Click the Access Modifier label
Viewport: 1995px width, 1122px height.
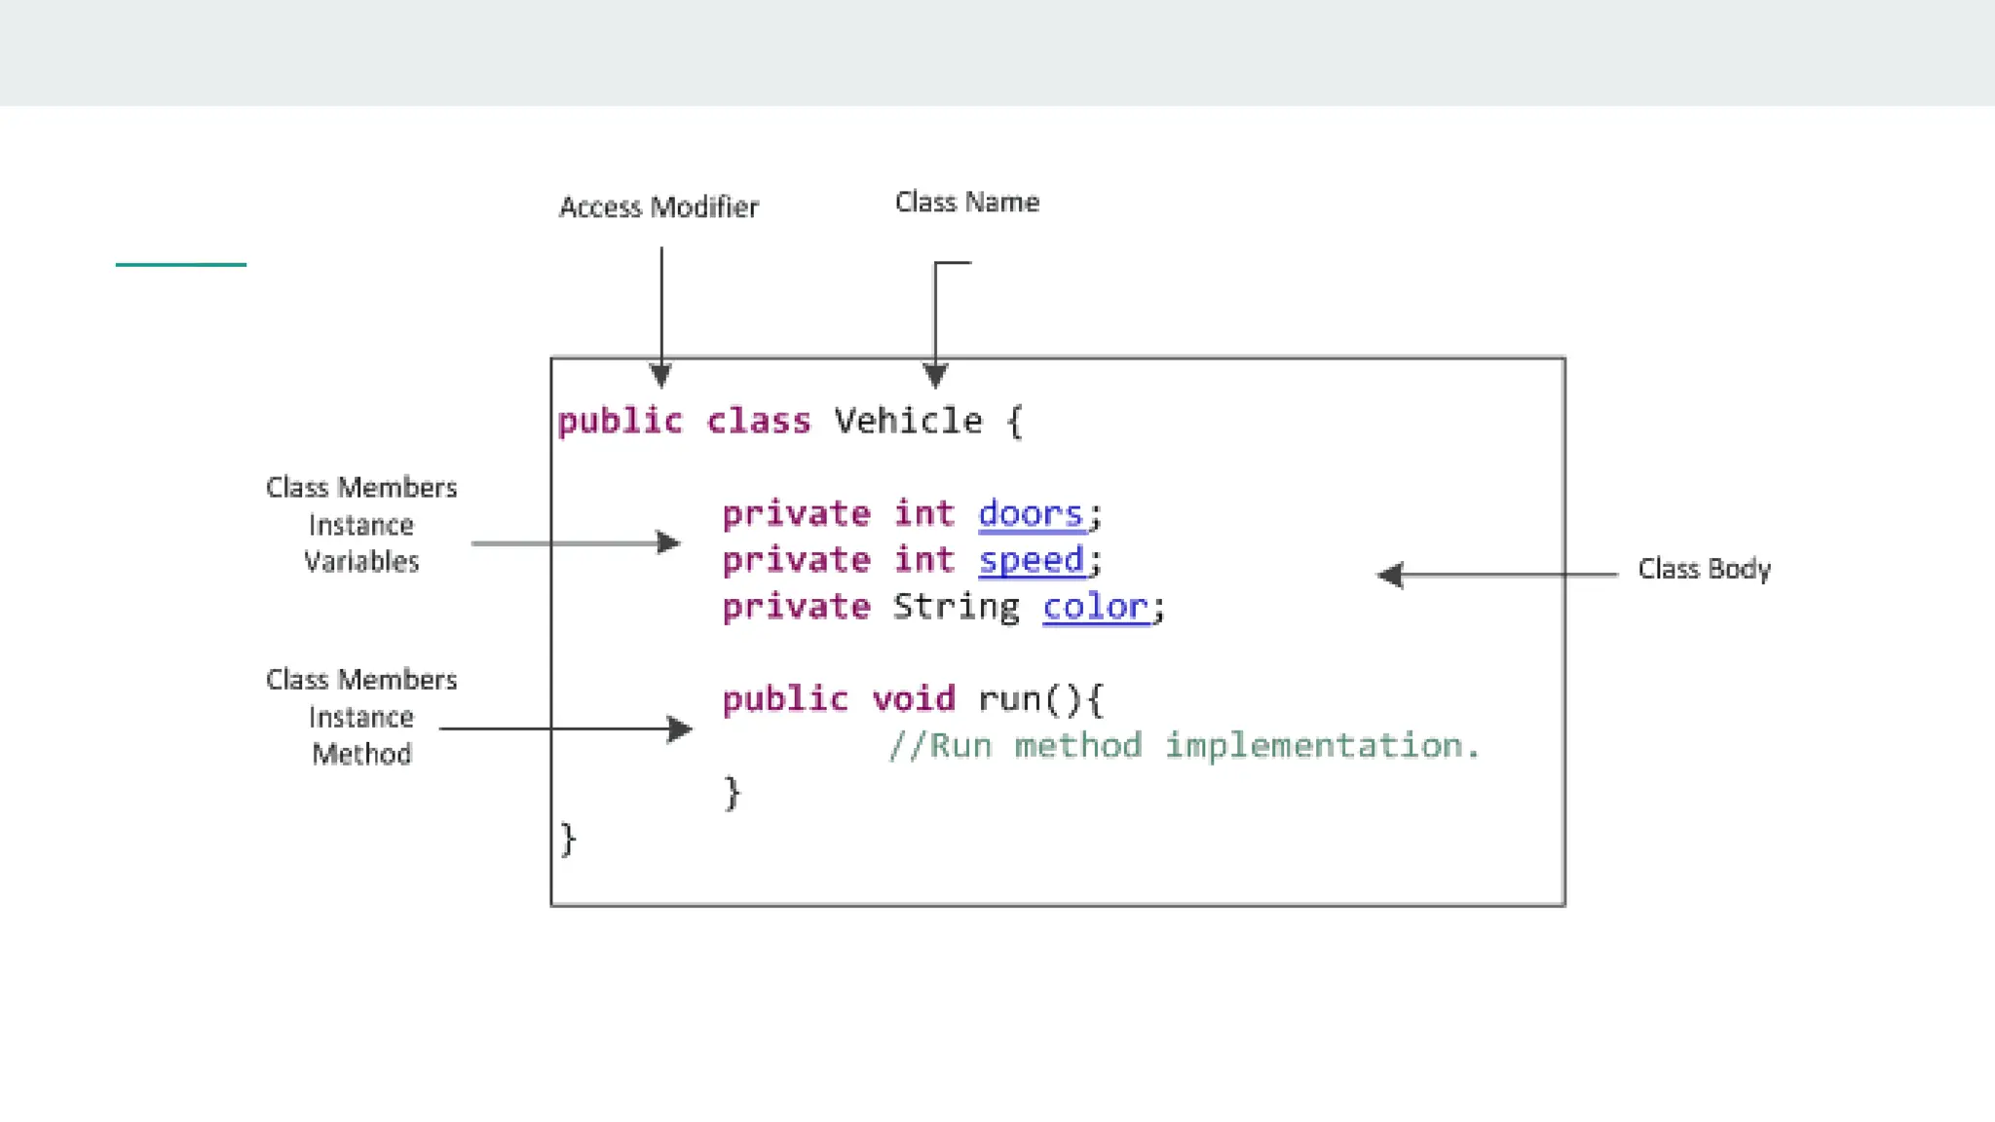click(659, 207)
